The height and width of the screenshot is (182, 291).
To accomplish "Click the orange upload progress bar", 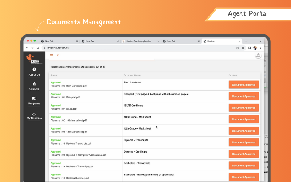I will point(102,60).
